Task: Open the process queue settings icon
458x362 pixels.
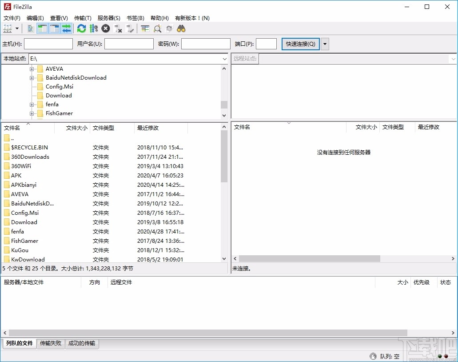Action: point(93,28)
